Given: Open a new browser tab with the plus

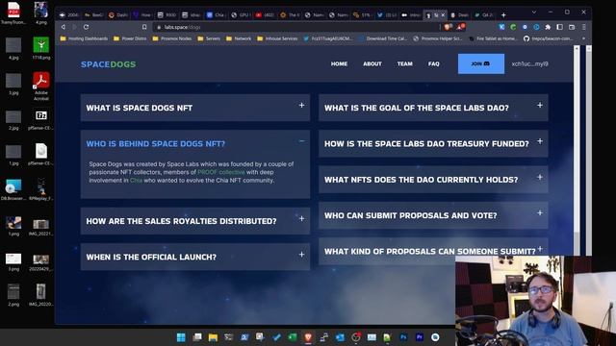Looking at the screenshot, I should tap(503, 15).
